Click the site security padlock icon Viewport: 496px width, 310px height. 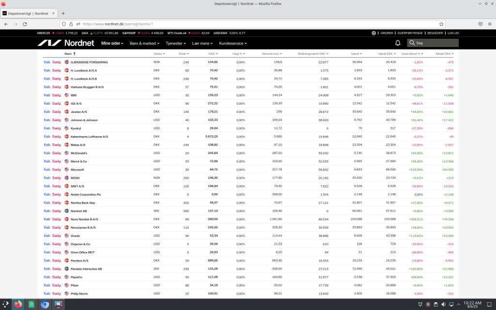71,24
